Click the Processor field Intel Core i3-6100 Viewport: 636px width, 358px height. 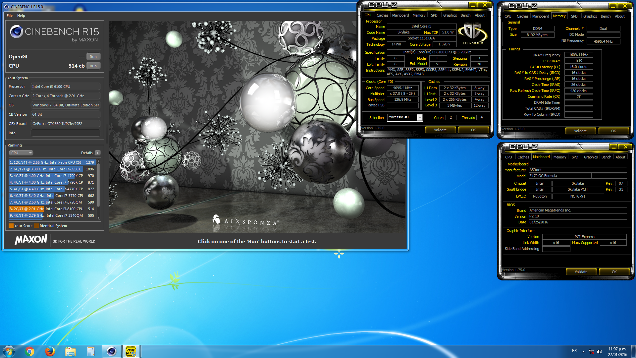pos(66,87)
